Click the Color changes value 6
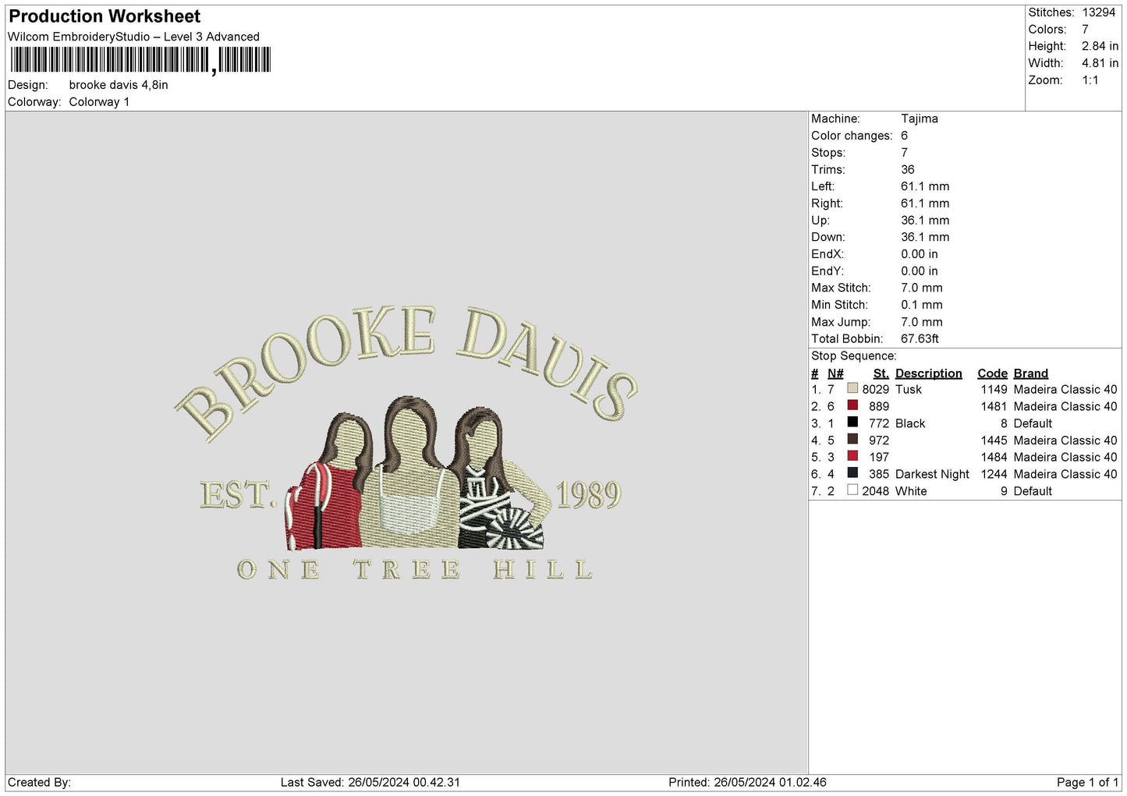 pos(905,136)
